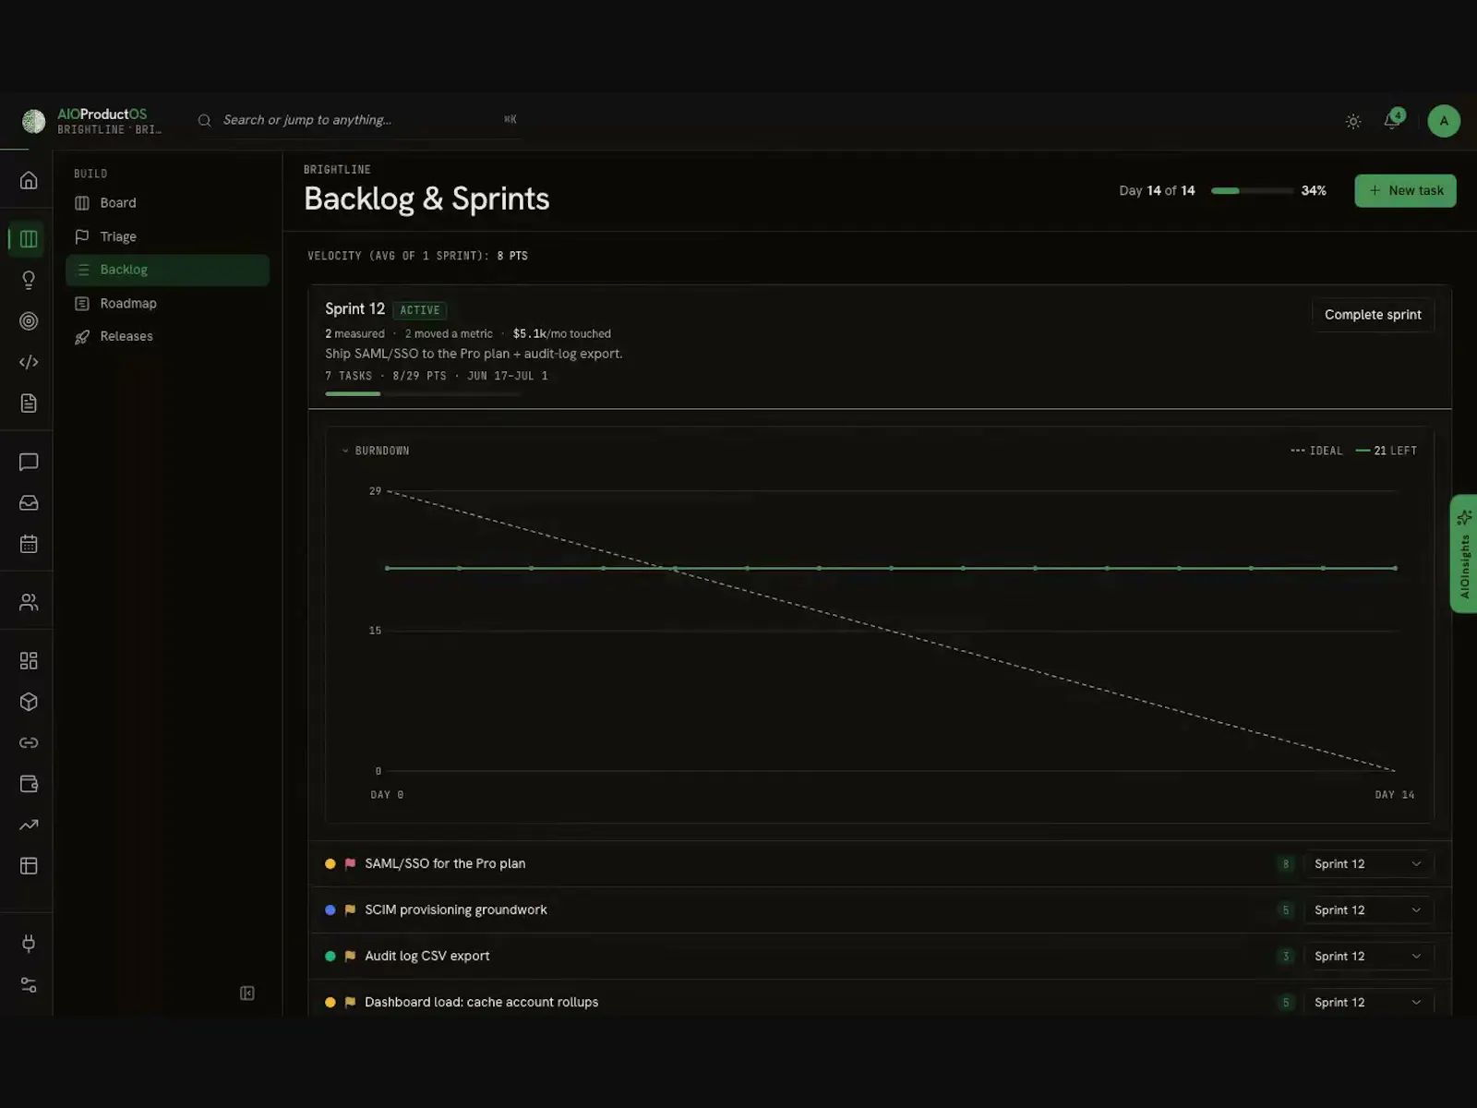Open the user avatar A menu
The height and width of the screenshot is (1108, 1477).
pos(1444,121)
